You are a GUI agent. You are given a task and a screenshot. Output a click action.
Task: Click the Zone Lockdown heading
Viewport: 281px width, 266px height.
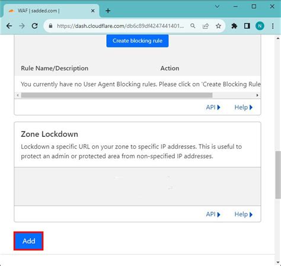tap(49, 134)
